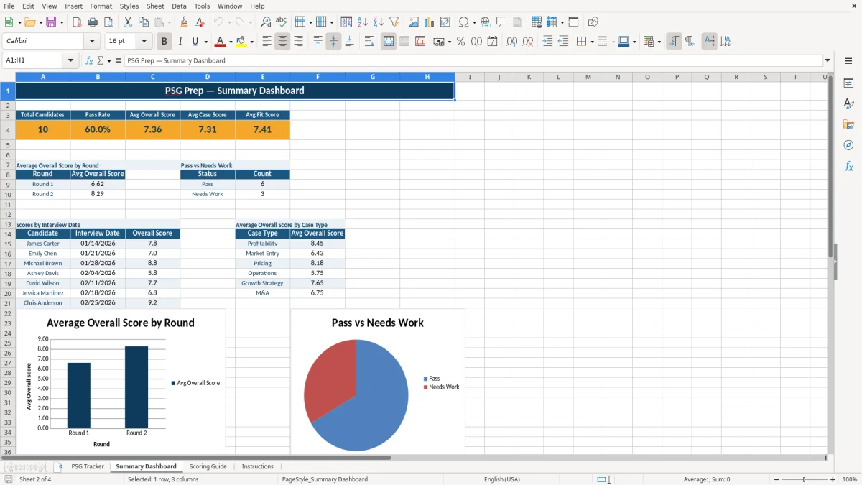
Task: Apply AutoFilter with the funnel icon
Action: [x=394, y=22]
